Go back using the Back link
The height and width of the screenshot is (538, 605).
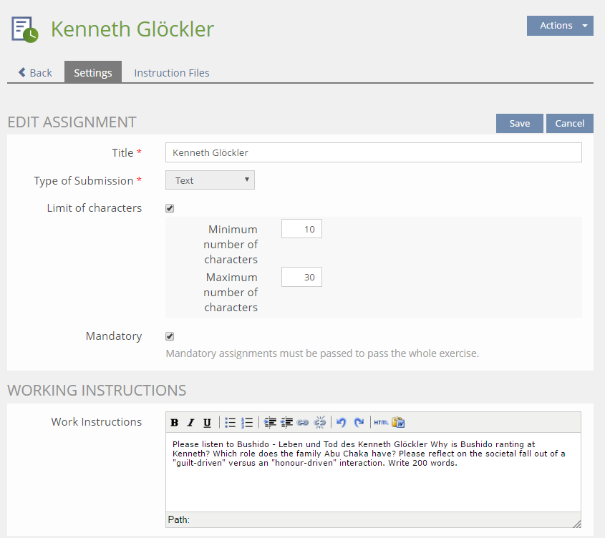pos(35,72)
